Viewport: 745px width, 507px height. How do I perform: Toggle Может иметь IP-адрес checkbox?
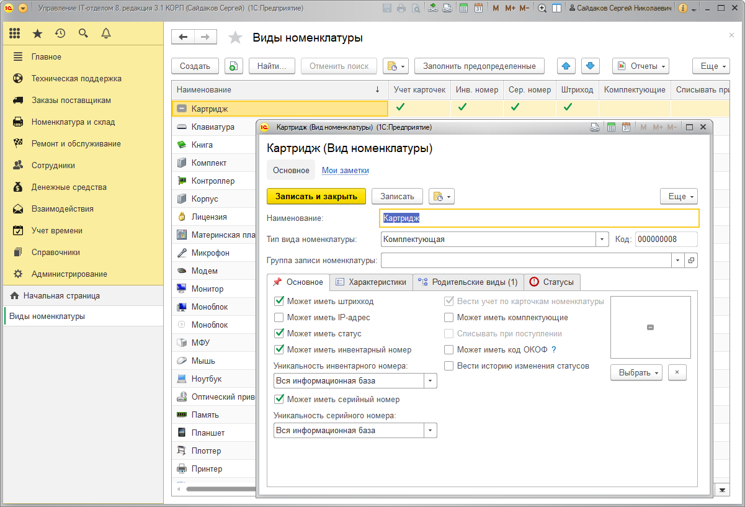279,318
